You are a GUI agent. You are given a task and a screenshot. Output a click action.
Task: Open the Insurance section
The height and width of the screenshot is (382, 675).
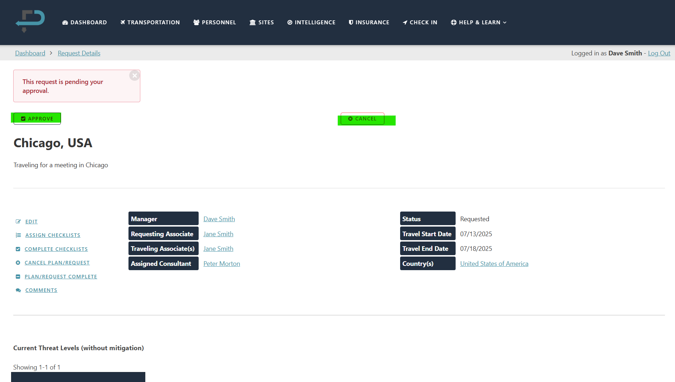tap(369, 23)
